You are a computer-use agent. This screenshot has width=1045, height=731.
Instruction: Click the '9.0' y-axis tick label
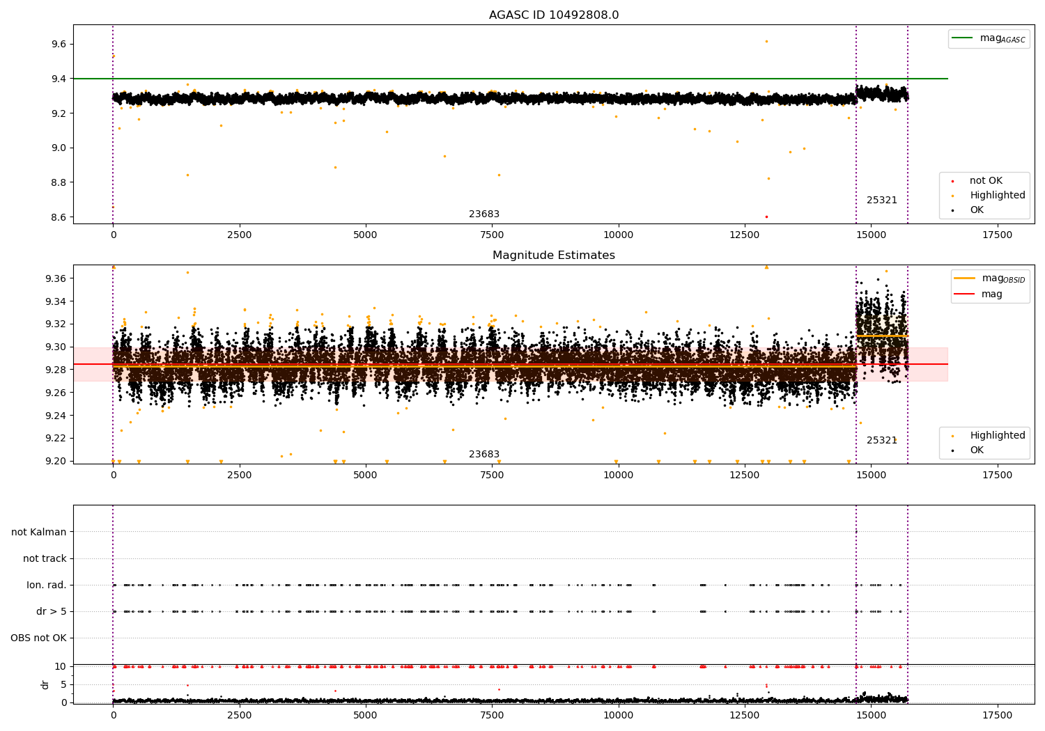[59, 148]
